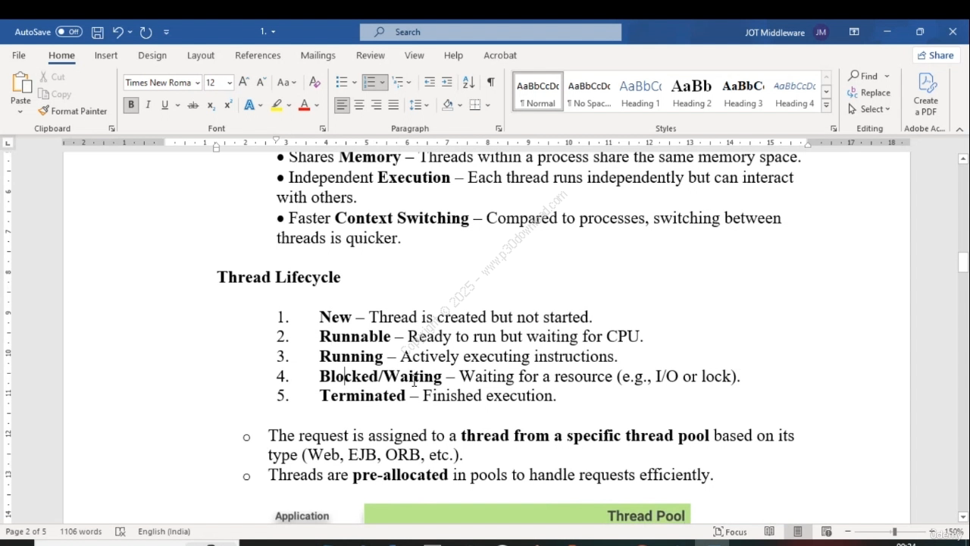Click the Search box in title bar

tap(490, 32)
